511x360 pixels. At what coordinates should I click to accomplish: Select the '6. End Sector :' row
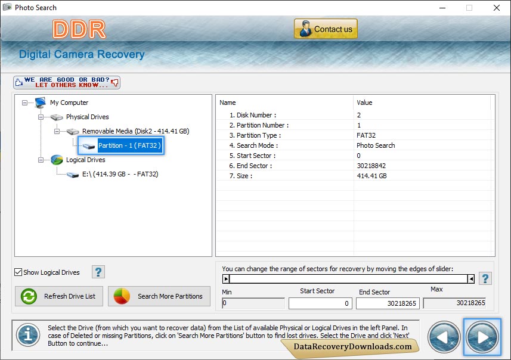(x=355, y=166)
